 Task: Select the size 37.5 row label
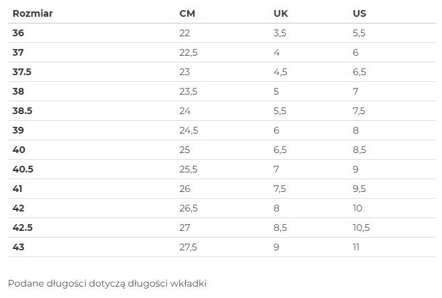tap(22, 72)
